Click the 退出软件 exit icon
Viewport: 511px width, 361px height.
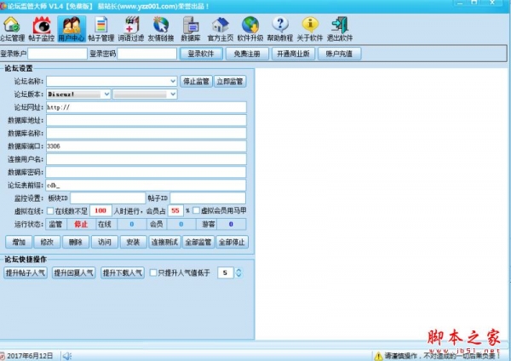click(340, 29)
